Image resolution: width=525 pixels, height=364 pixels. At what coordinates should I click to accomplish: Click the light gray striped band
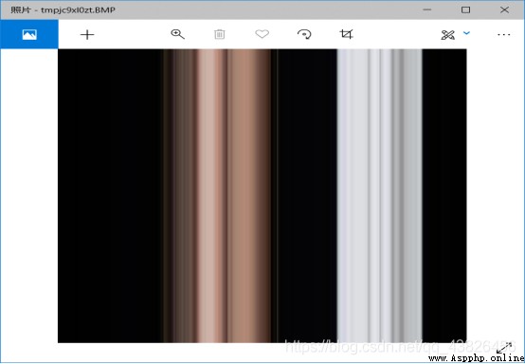(379, 195)
